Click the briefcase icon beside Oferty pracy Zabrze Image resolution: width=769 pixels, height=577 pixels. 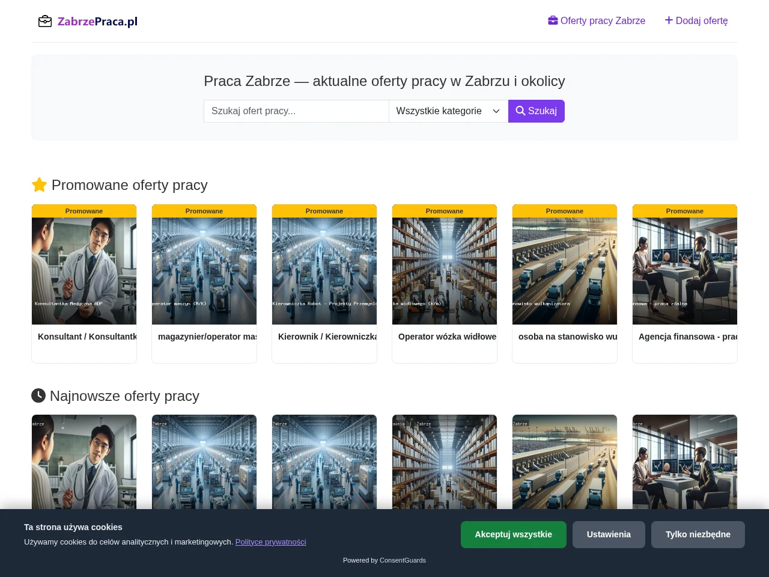pyautogui.click(x=553, y=20)
